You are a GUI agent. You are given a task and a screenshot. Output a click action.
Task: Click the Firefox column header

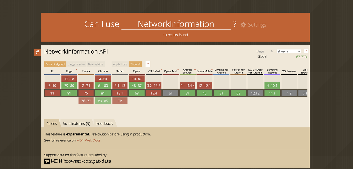pos(86,71)
